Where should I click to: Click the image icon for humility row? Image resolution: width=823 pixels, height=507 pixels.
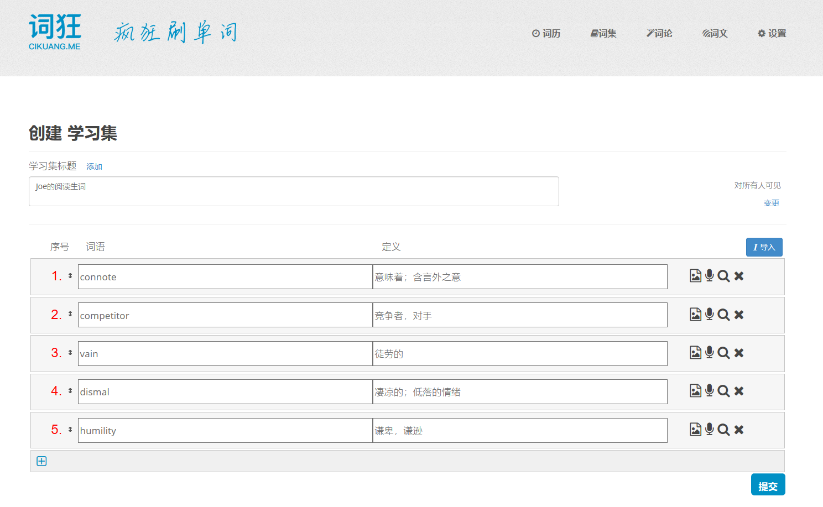tap(695, 430)
